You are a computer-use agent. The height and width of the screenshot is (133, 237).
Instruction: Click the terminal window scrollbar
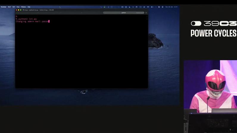(147, 18)
